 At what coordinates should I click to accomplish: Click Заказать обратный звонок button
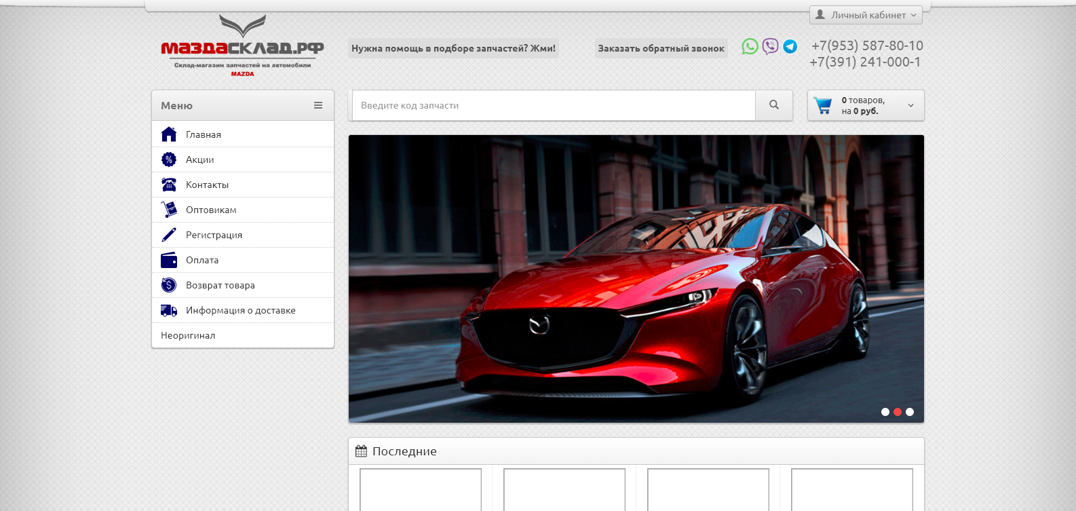(661, 48)
